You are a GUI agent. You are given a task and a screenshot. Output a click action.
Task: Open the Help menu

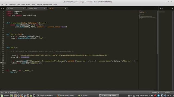55,5
